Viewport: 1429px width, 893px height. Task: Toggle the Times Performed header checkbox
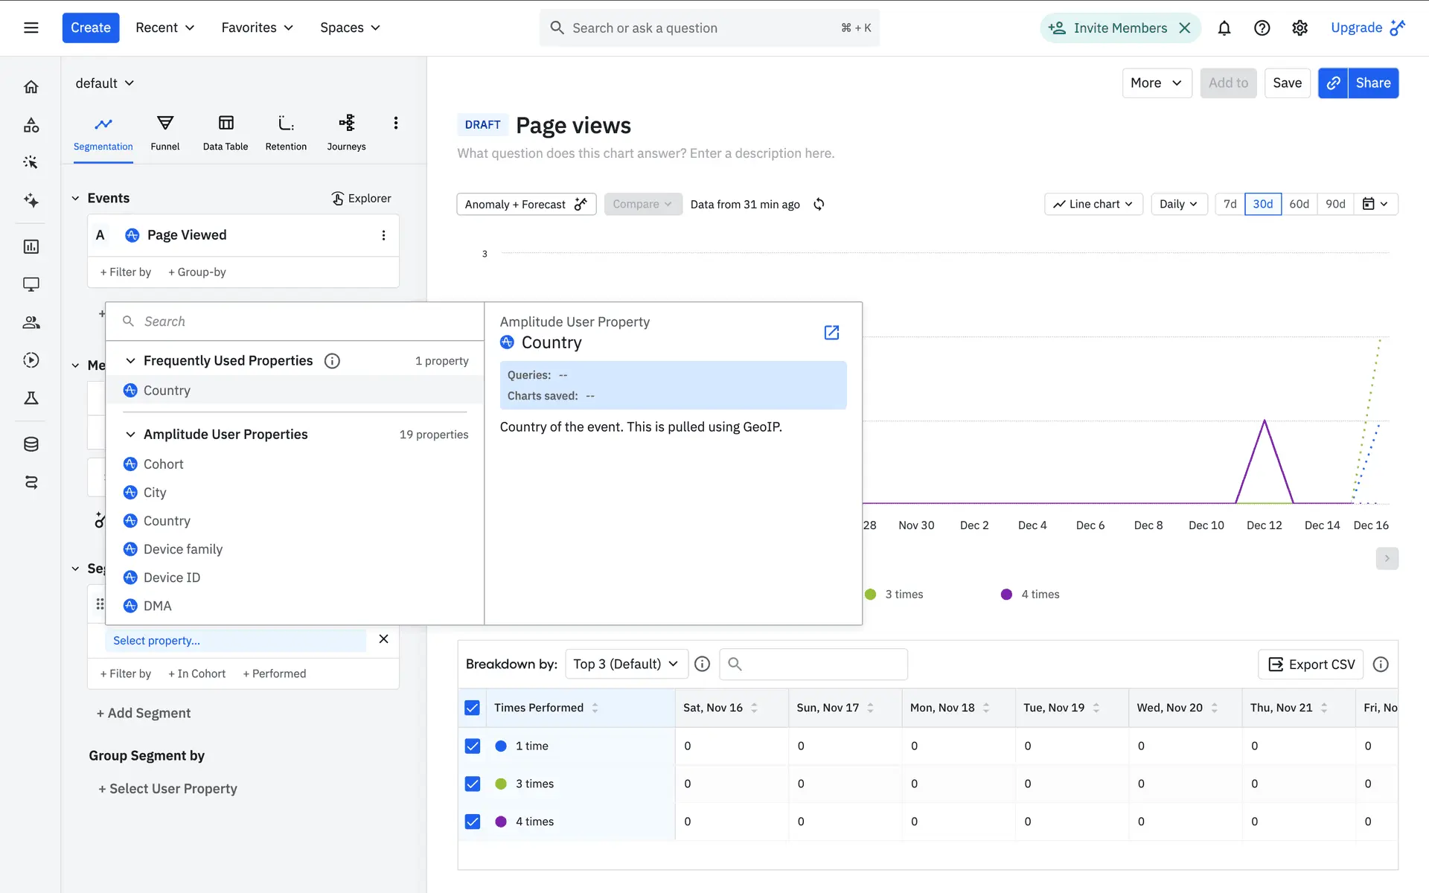coord(473,708)
